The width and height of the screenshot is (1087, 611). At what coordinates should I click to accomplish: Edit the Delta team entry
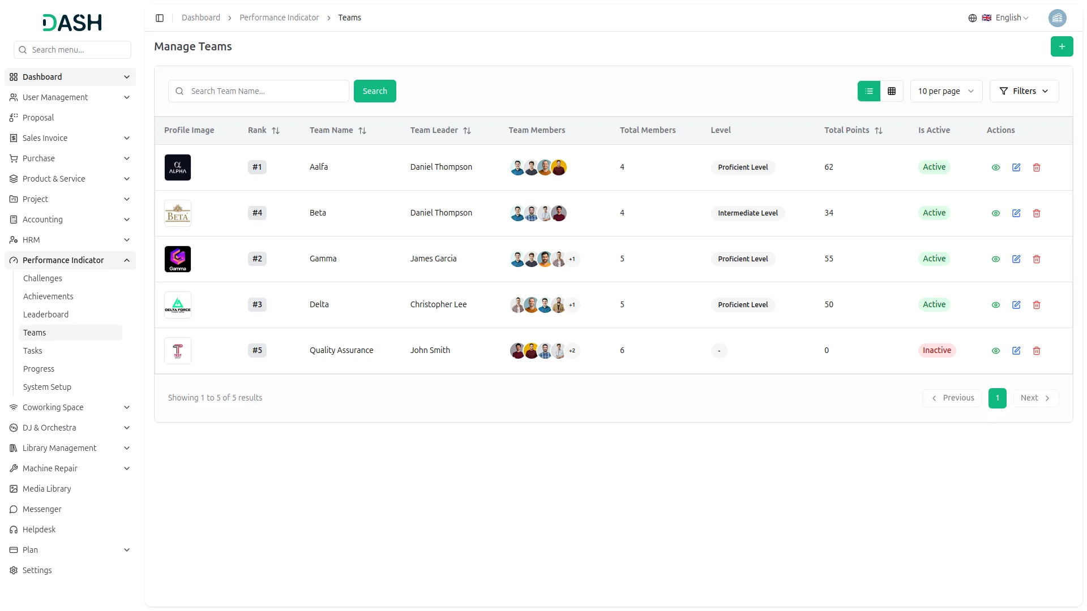tap(1016, 305)
